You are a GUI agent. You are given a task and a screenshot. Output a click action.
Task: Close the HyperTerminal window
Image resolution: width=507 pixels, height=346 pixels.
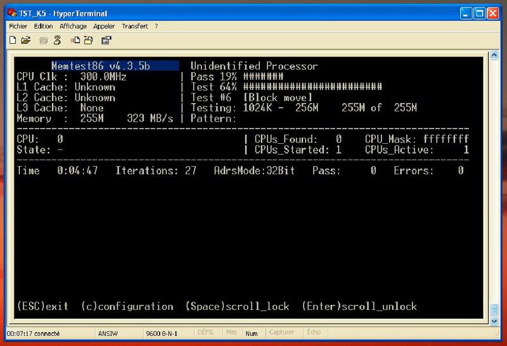493,13
